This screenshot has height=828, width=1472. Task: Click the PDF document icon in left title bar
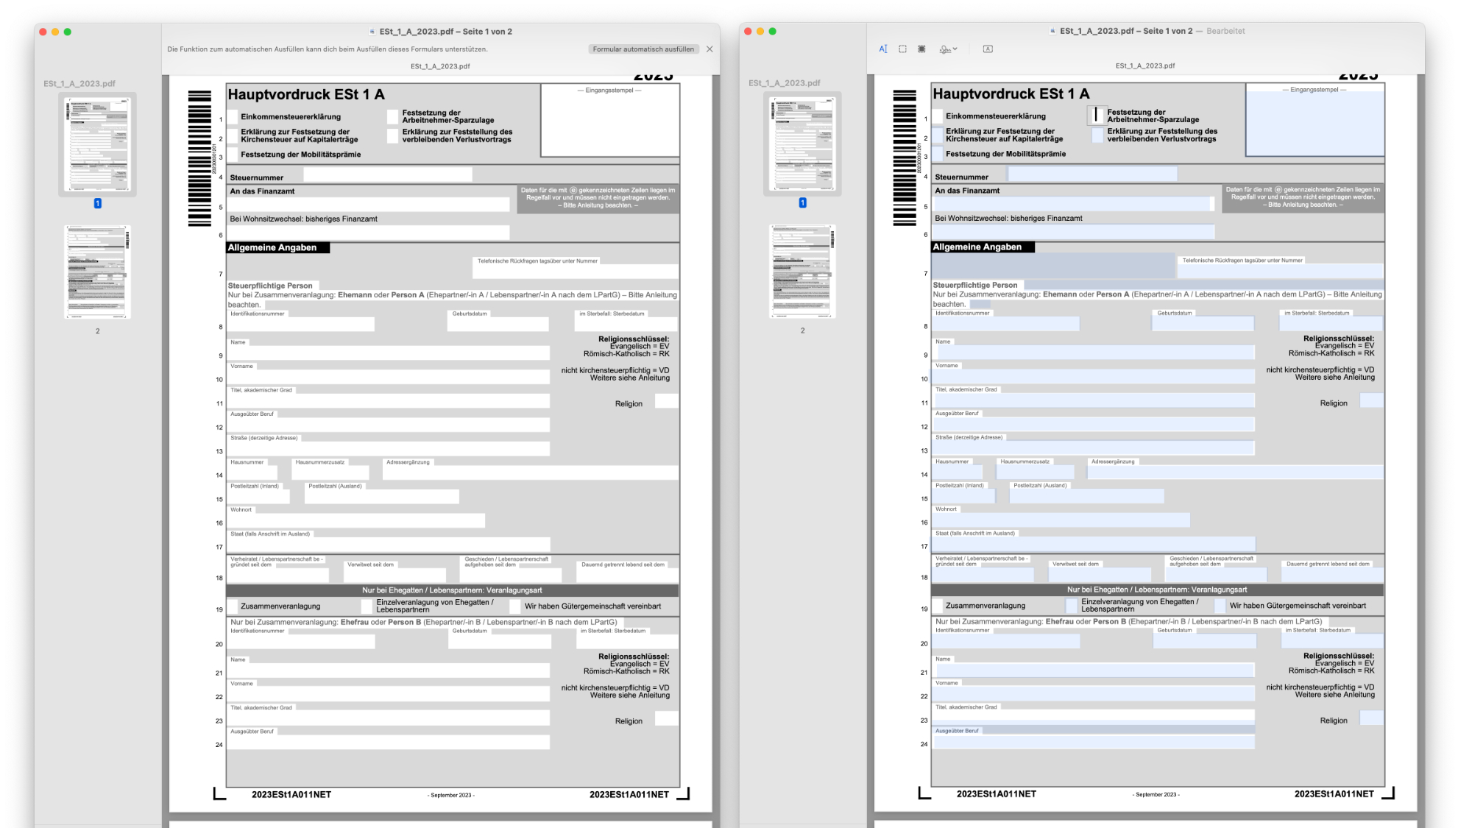[x=372, y=32]
